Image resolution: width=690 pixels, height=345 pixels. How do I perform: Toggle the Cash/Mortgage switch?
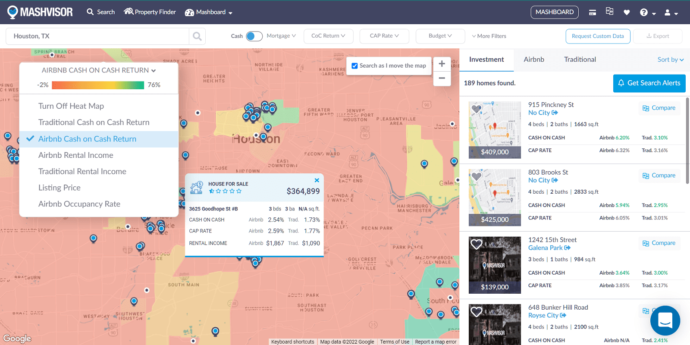coord(254,36)
